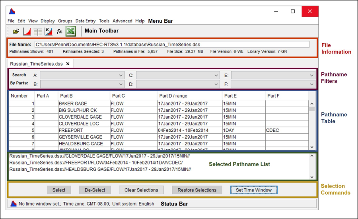Open the Edit menu
The image size is (358, 219).
[x=21, y=21]
